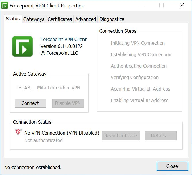Click the Enabling Virtual IP Address step
The image size is (192, 175).
139,100
